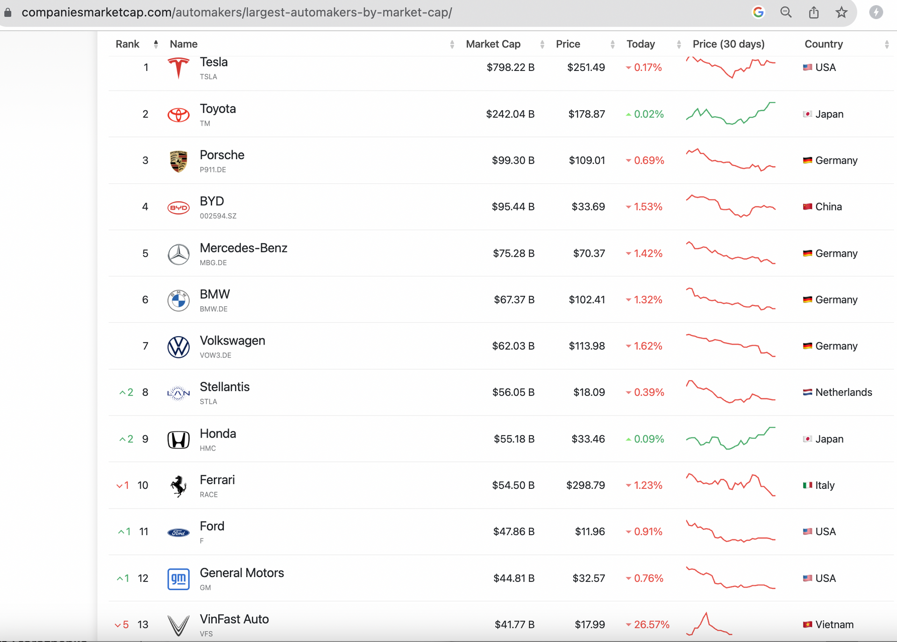Bookmark this page with the star icon

pyautogui.click(x=841, y=13)
